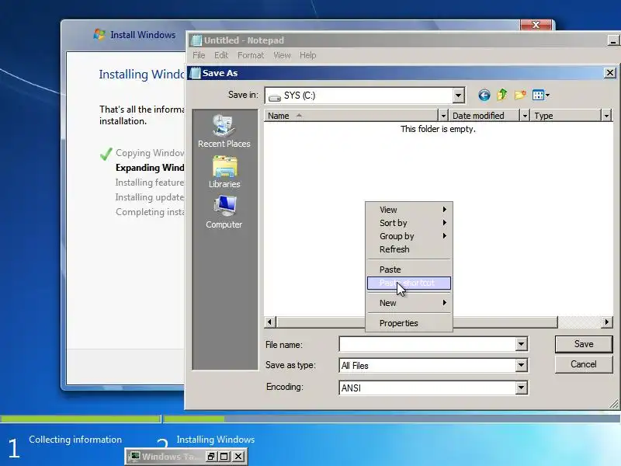The image size is (621, 466).
Task: Sort by the Date modified column header
Action: pos(484,116)
